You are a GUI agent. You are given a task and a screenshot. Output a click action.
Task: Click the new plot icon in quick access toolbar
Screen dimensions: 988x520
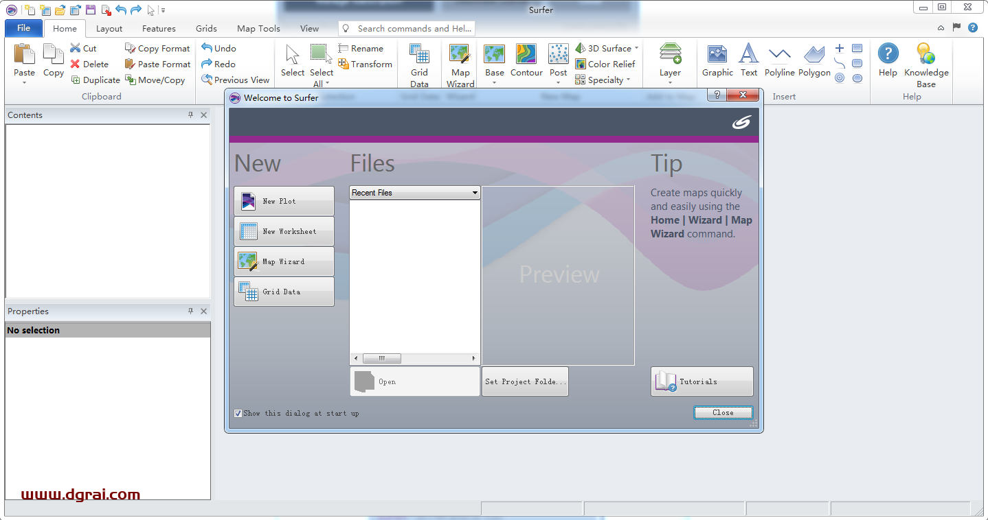(30, 10)
